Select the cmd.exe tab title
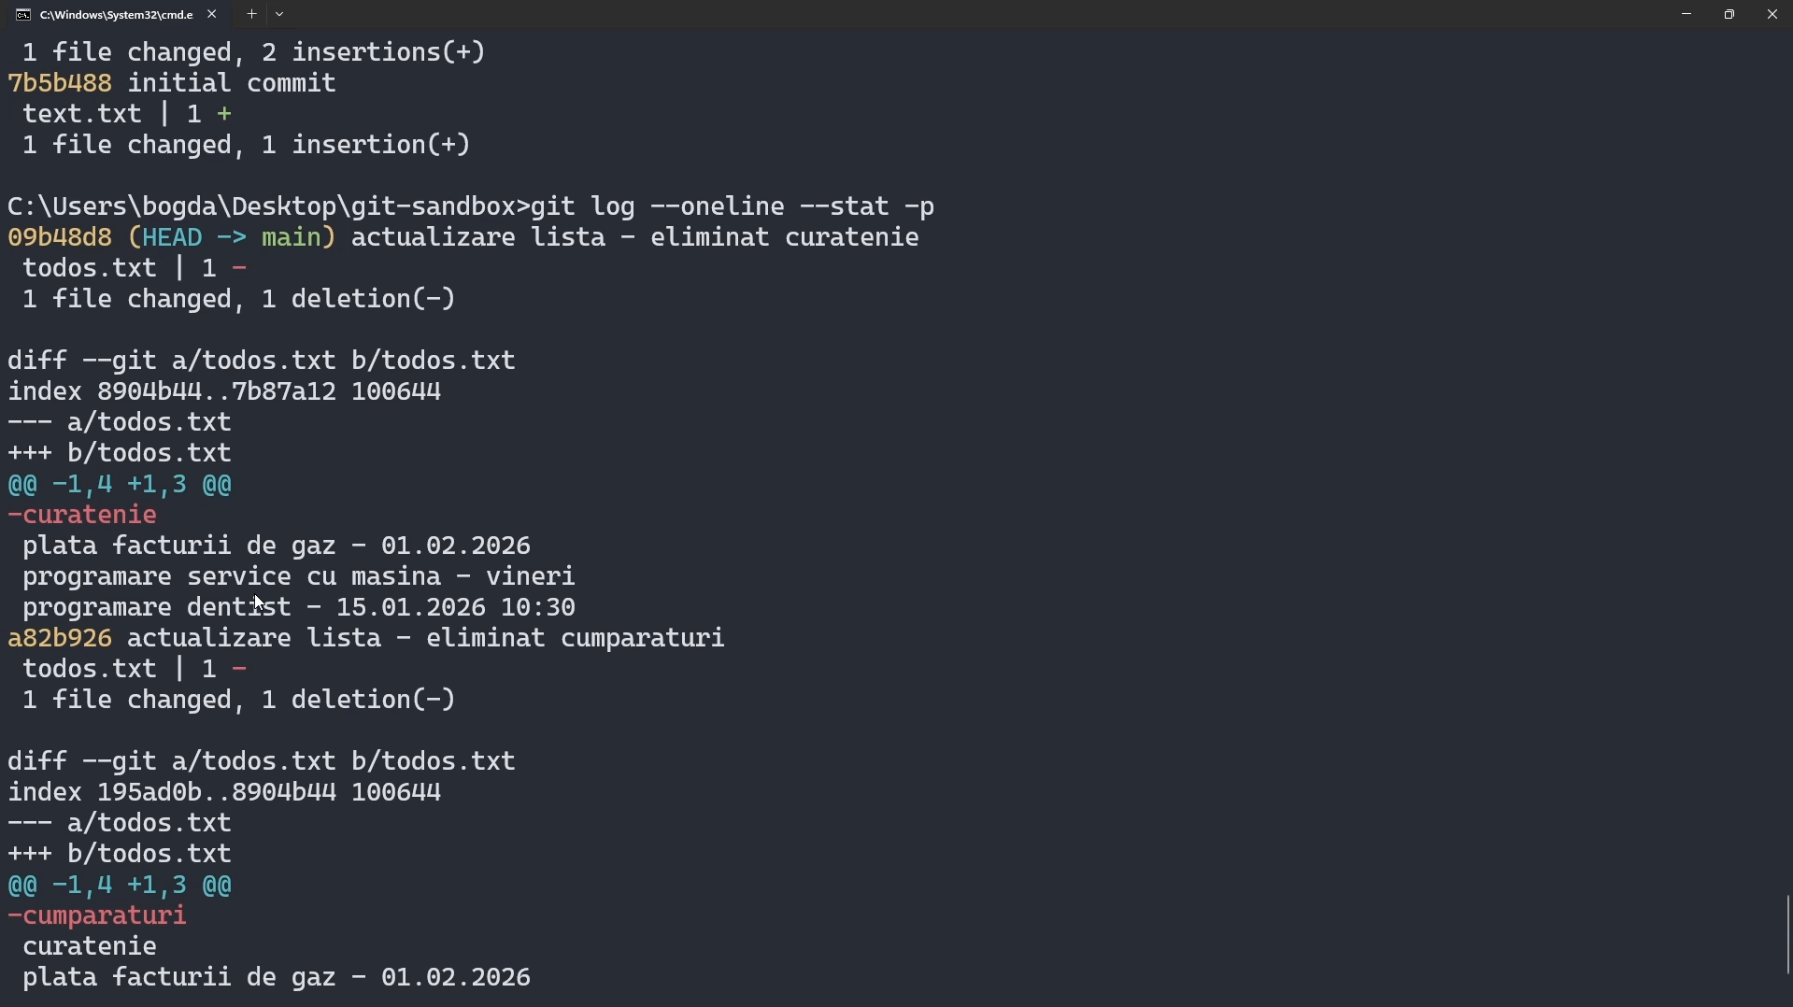1793x1007 pixels. click(116, 15)
